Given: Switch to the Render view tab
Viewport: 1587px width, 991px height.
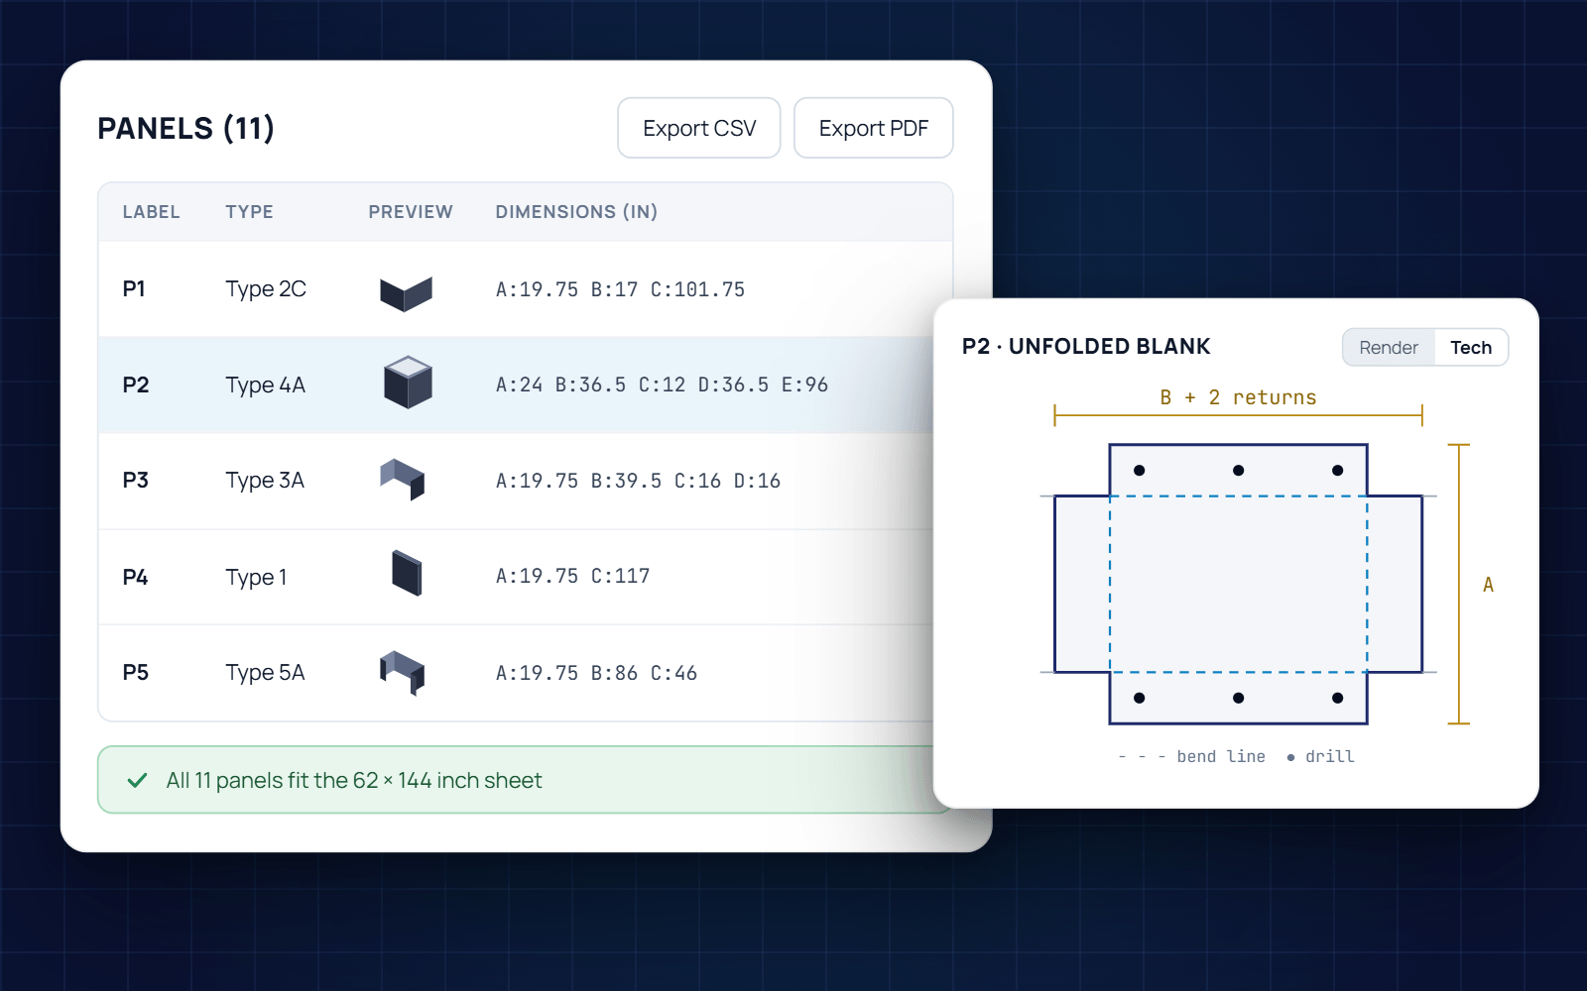Looking at the screenshot, I should [x=1389, y=348].
